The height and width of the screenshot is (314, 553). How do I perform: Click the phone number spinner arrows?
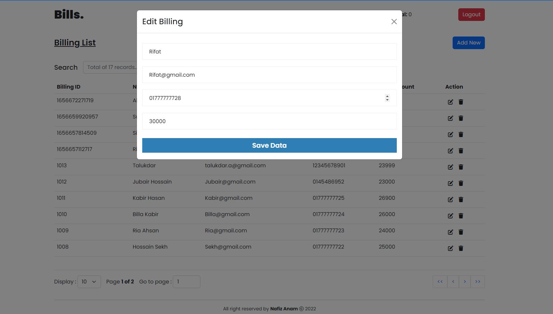pyautogui.click(x=387, y=98)
